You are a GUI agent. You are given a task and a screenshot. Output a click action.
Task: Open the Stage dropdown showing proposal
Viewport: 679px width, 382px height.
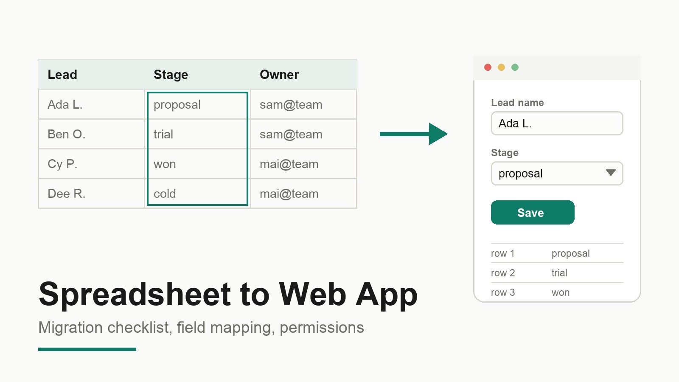coord(557,173)
